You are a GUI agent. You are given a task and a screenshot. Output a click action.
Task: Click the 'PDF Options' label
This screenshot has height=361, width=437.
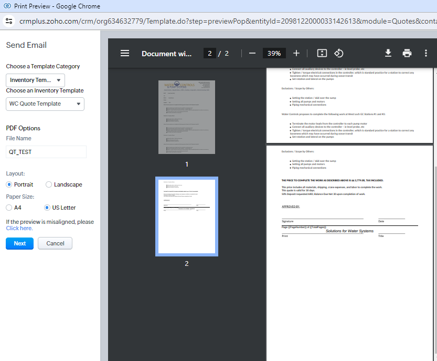(23, 128)
